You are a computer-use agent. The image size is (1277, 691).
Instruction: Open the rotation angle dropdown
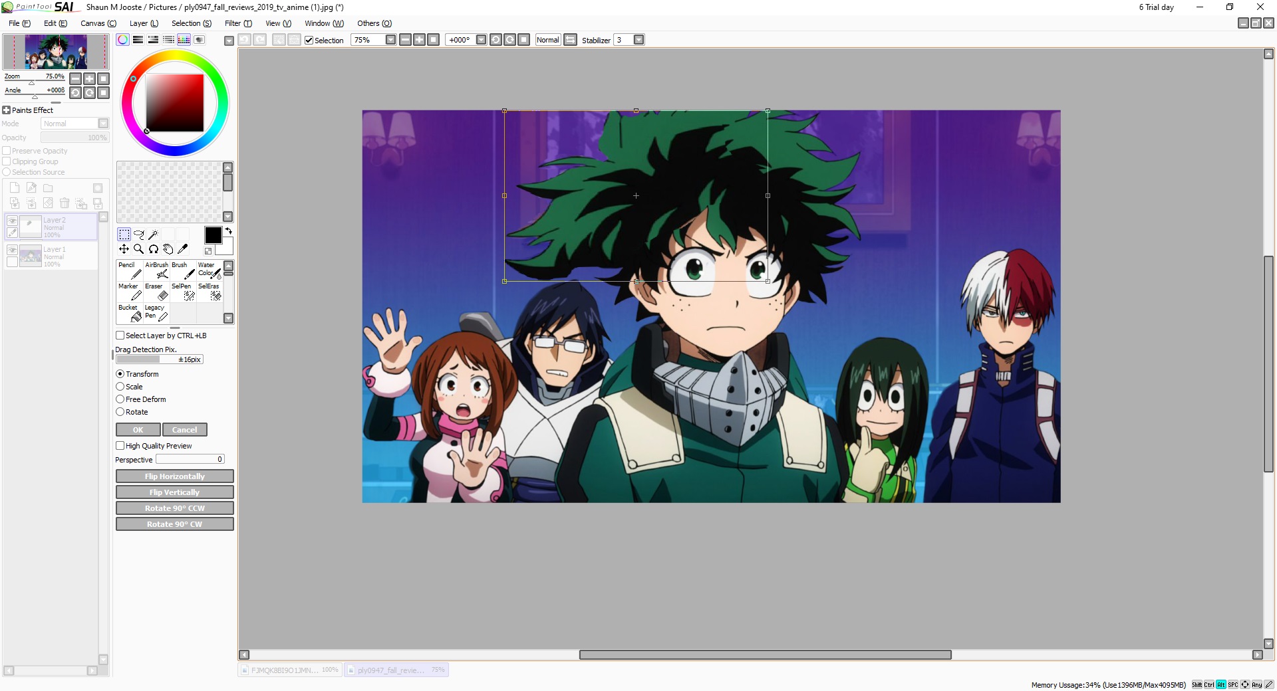point(481,40)
